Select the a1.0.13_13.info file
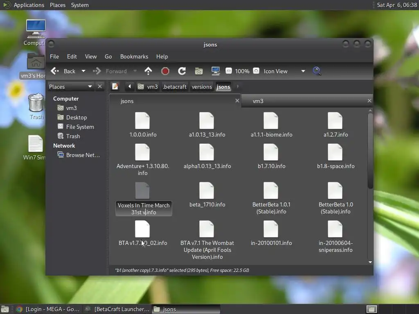Screen dimensions: 419x314 207,125
